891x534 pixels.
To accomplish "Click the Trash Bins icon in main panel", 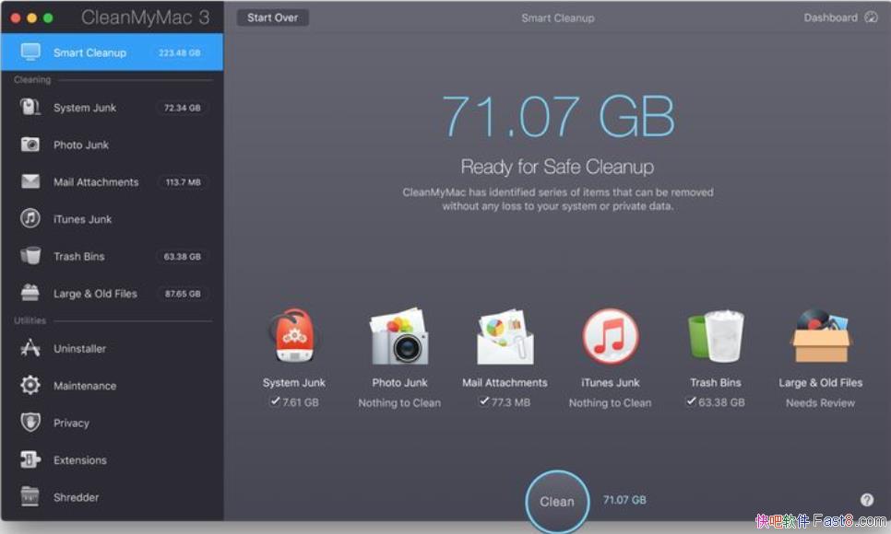I will pos(715,338).
